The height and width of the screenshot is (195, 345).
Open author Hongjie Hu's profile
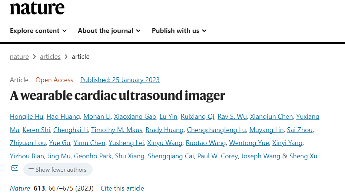coord(27,117)
